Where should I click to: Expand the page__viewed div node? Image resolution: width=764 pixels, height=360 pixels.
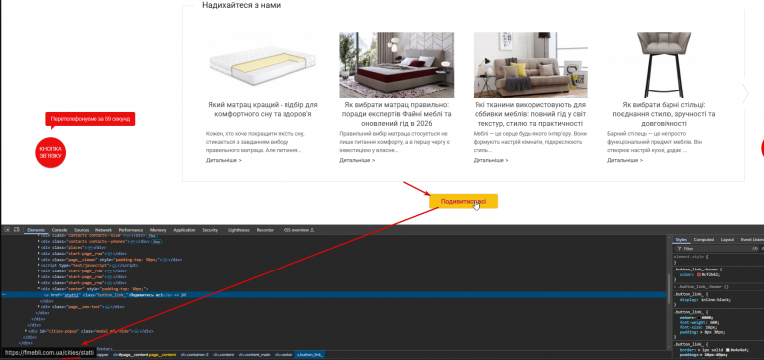coord(39,260)
